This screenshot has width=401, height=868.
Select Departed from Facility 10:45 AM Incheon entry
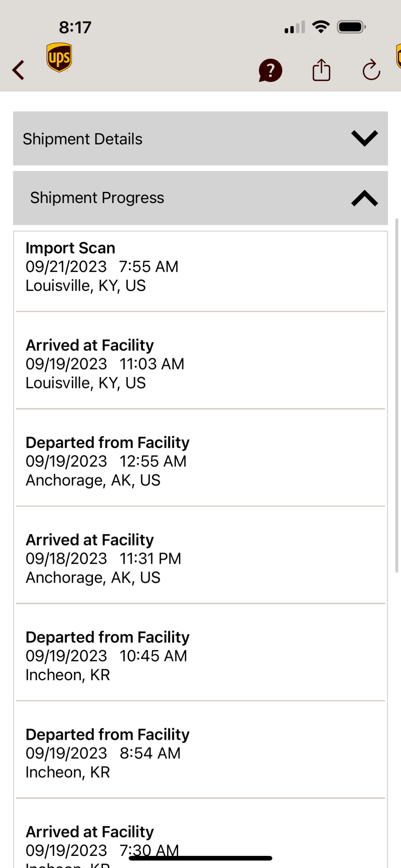pyautogui.click(x=200, y=656)
